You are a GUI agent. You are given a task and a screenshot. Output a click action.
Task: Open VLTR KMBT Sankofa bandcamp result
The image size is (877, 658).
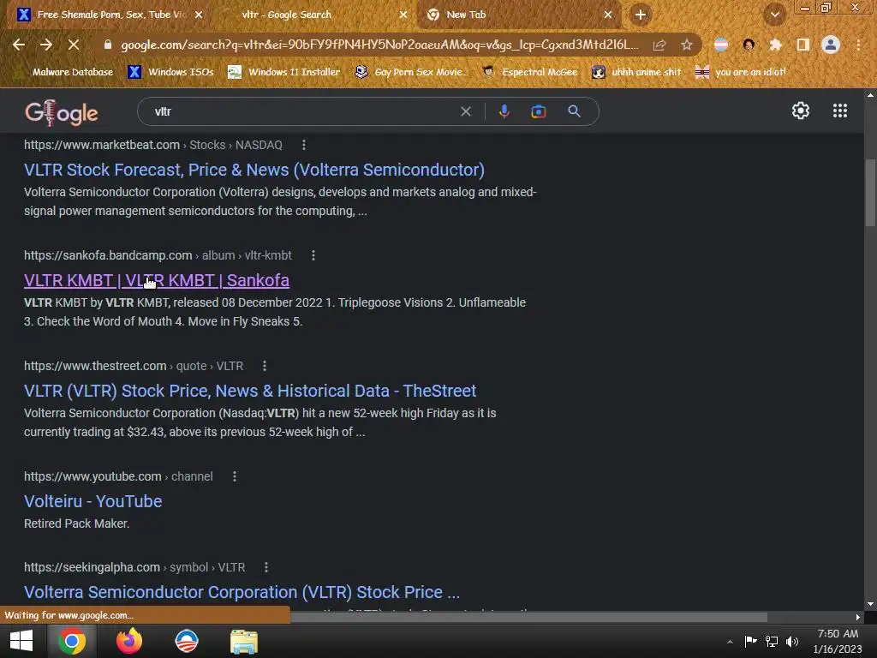157,280
